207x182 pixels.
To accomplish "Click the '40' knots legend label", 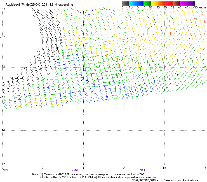I will [x=180, y=8].
